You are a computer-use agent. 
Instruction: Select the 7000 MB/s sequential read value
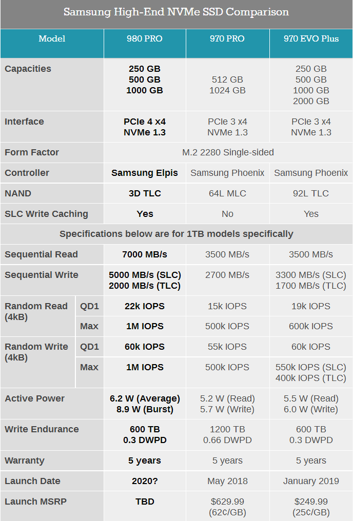[x=145, y=254]
